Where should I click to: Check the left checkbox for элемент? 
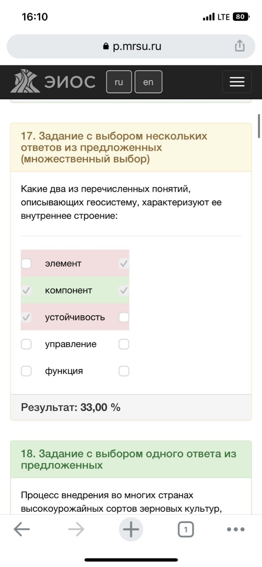click(26, 263)
